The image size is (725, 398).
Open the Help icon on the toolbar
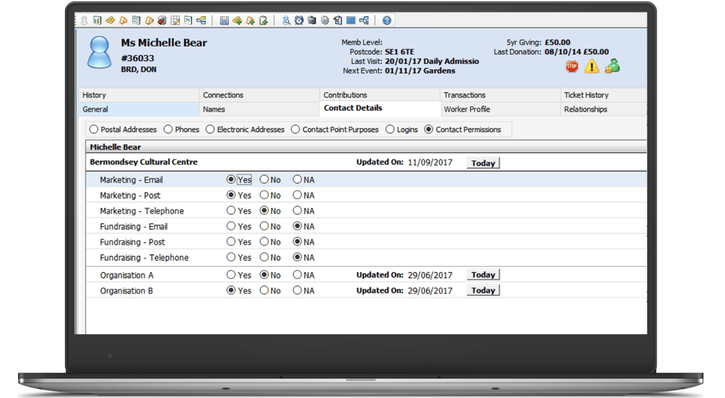click(387, 20)
